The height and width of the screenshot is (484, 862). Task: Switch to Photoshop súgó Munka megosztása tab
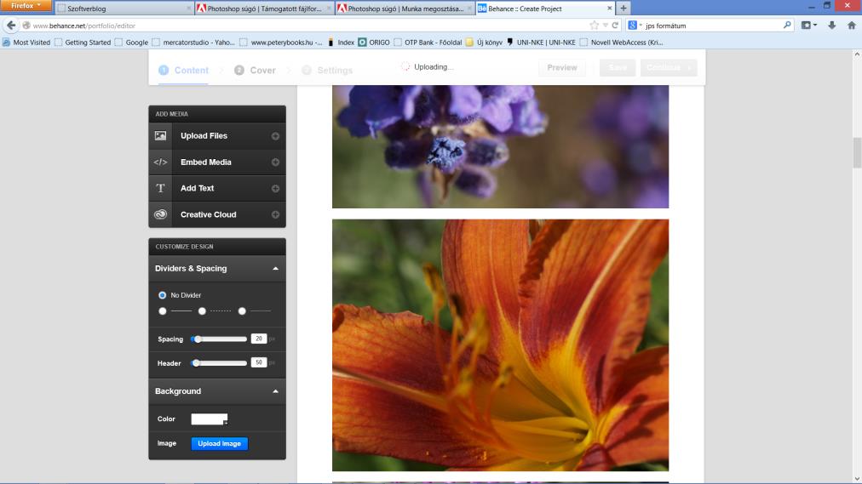click(x=405, y=9)
